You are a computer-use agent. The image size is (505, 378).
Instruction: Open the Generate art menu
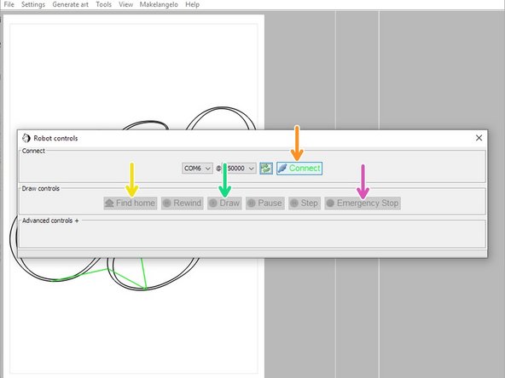coord(70,4)
